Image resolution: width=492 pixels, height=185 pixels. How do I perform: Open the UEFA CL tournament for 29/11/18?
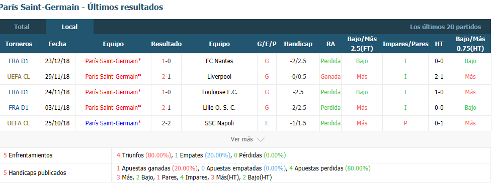pyautogui.click(x=19, y=77)
